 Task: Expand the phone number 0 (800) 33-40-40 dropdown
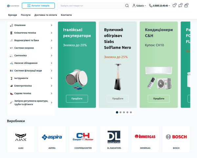161,6
